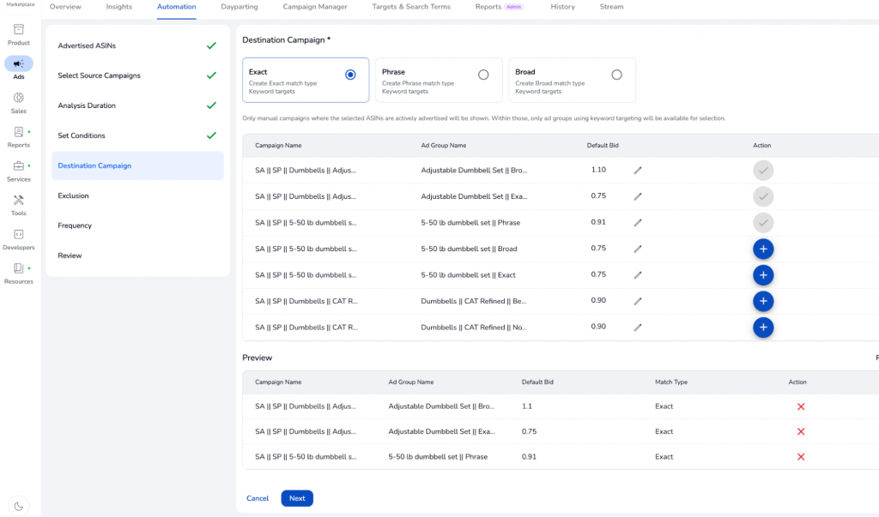This screenshot has width=879, height=517.
Task: Switch to the Insights tab
Action: tap(118, 7)
